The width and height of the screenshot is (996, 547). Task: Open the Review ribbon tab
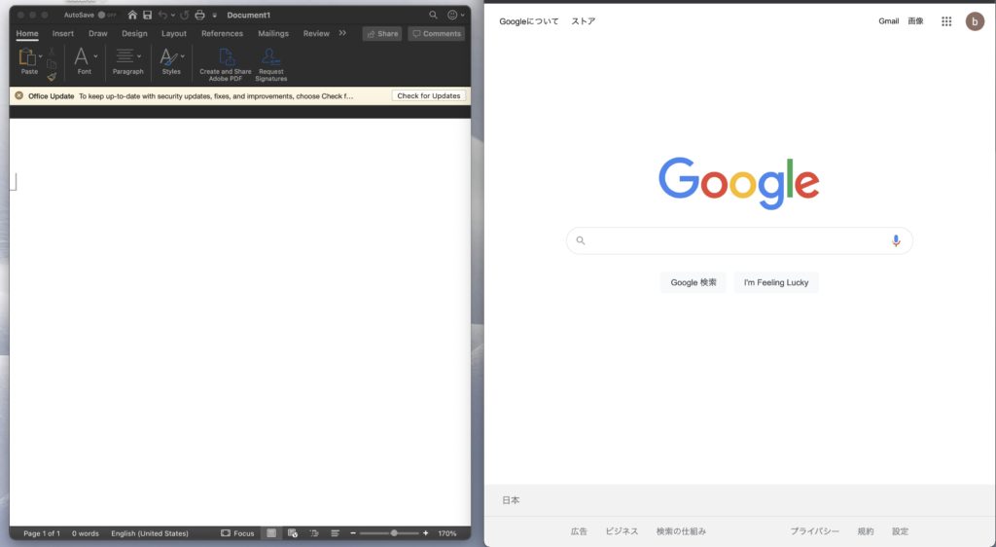316,34
